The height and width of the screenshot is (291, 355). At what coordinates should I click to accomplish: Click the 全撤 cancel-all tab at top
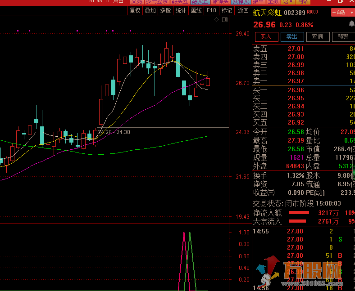point(273,2)
